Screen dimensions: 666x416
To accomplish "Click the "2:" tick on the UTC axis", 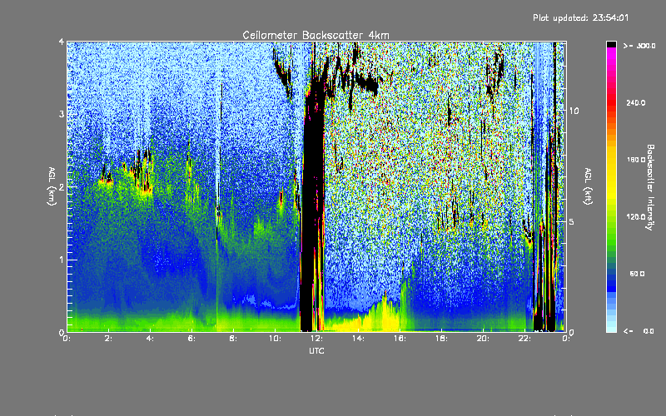I will click(109, 339).
